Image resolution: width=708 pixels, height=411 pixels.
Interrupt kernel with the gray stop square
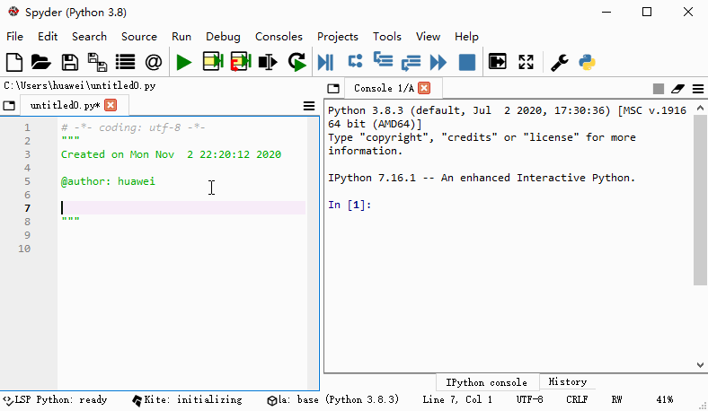(659, 89)
